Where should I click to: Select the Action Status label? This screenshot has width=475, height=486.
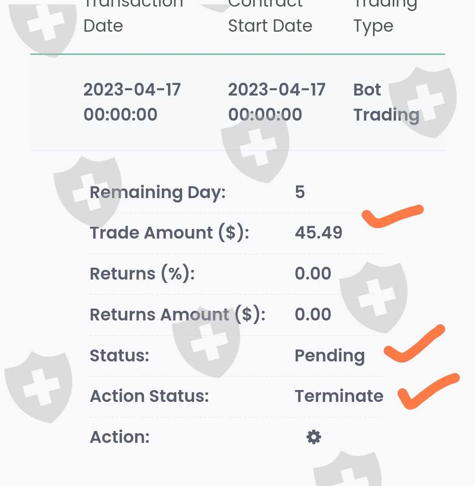(149, 396)
